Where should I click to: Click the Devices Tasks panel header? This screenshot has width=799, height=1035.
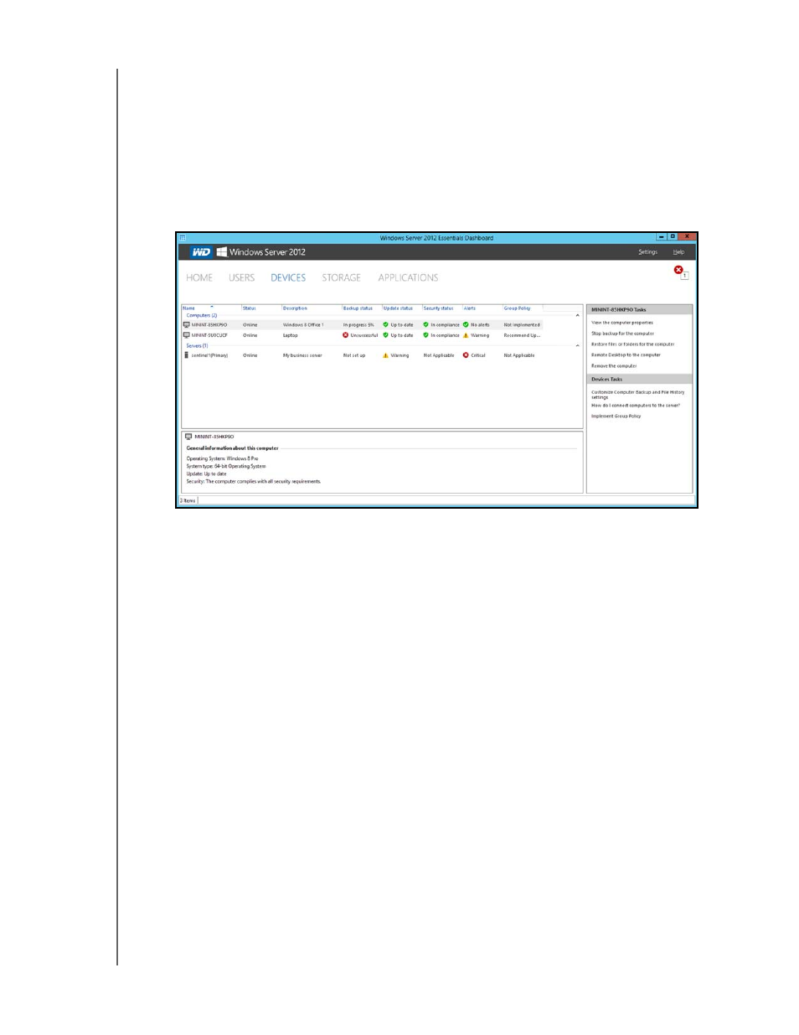click(x=640, y=379)
